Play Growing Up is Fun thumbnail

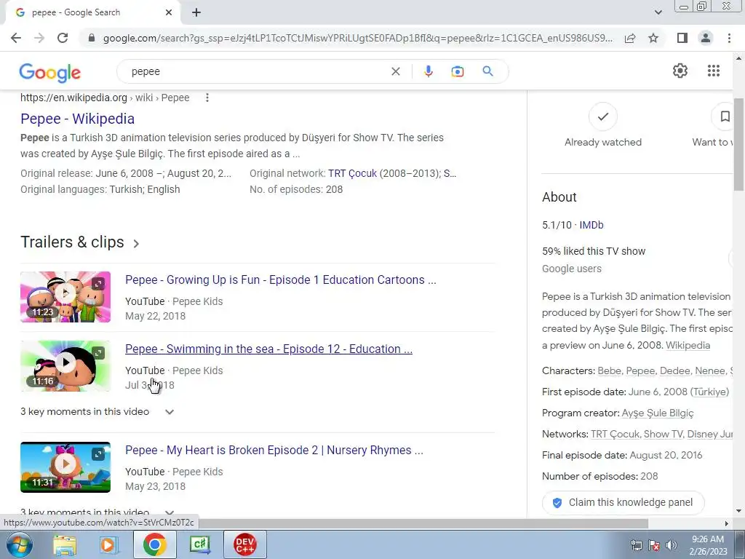[65, 297]
